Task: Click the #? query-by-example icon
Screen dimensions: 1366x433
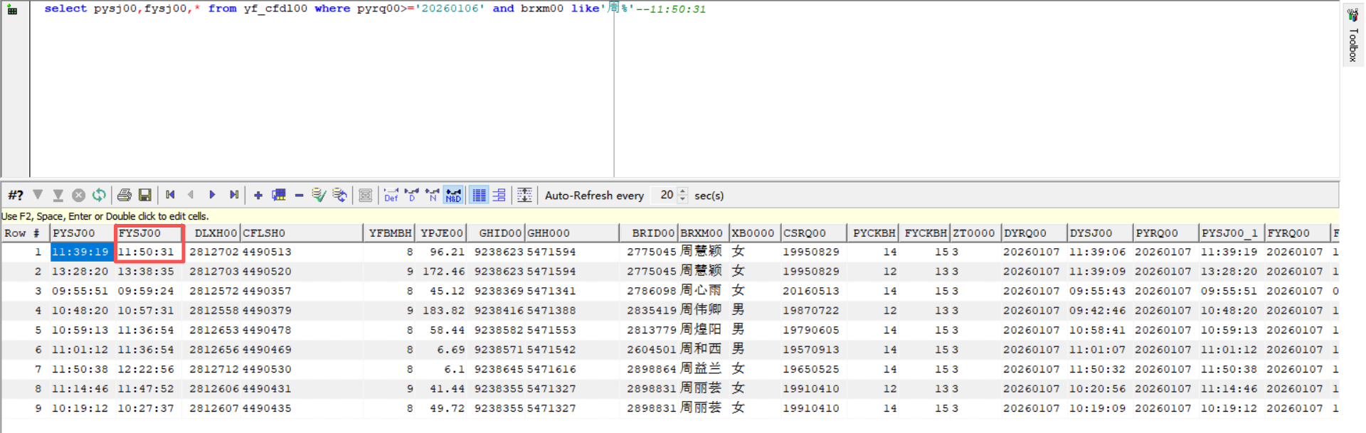Action: 16,195
